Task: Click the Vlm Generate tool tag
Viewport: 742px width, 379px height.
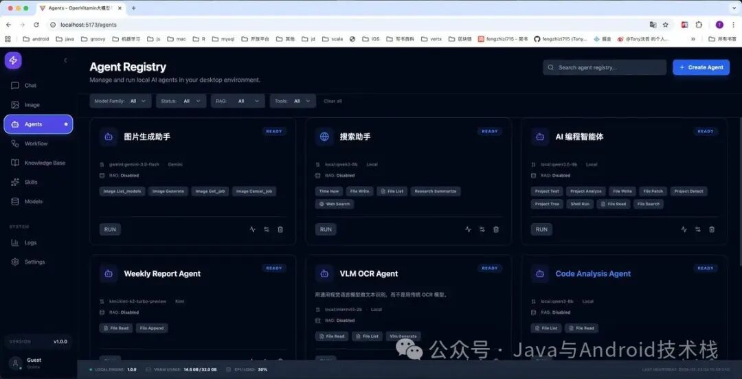Action: [403, 336]
